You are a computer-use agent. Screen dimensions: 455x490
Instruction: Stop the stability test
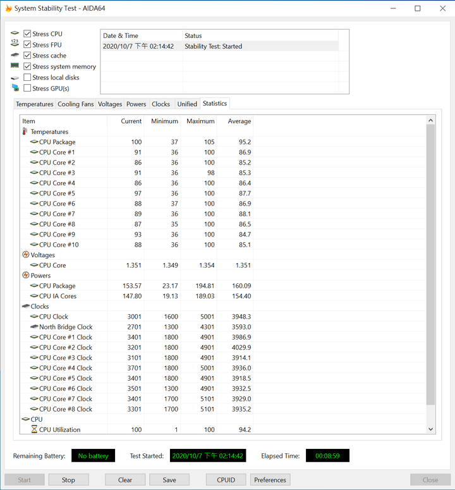pyautogui.click(x=68, y=480)
